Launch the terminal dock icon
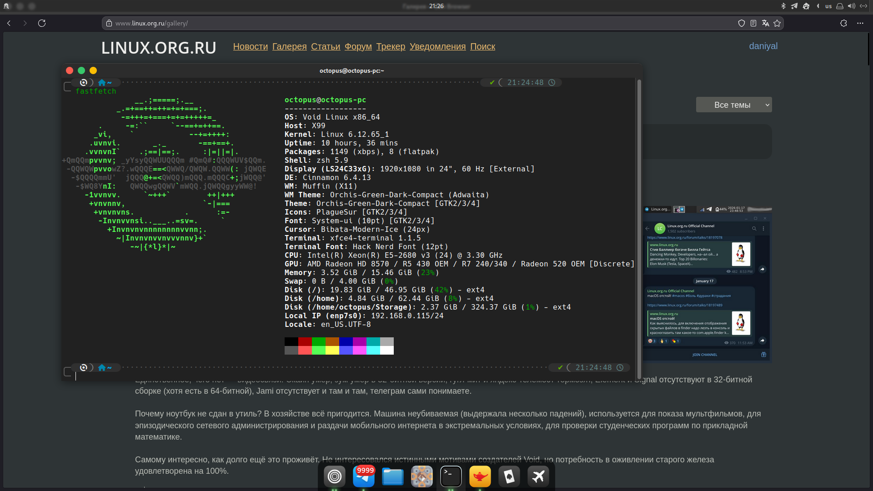This screenshot has width=873, height=491. (x=451, y=476)
